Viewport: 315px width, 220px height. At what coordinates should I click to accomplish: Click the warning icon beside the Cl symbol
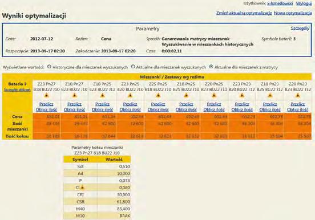point(82,188)
